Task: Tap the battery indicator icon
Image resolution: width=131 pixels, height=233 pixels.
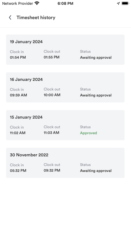Action: click(x=125, y=3)
